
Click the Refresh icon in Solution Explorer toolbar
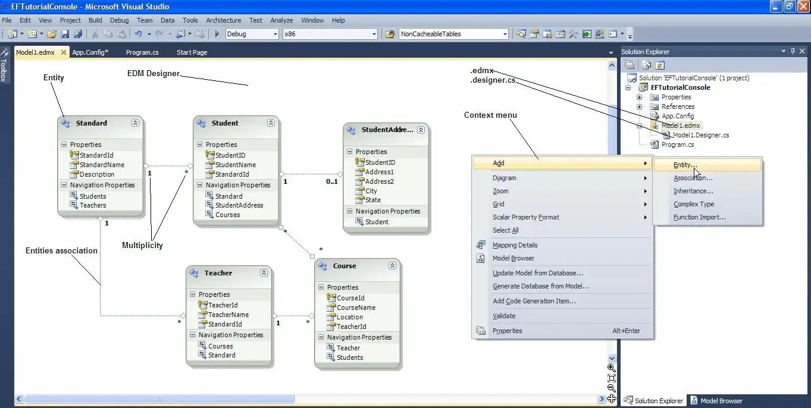pyautogui.click(x=660, y=64)
